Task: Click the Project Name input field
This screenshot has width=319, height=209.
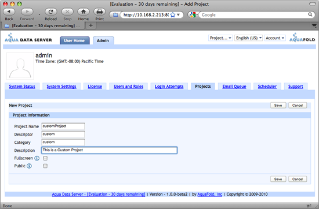Action: [63, 126]
